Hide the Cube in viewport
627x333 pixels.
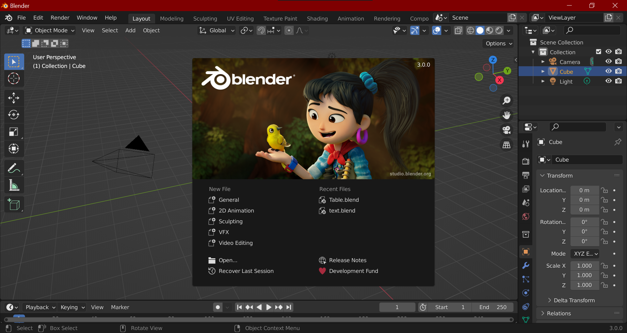tap(608, 71)
